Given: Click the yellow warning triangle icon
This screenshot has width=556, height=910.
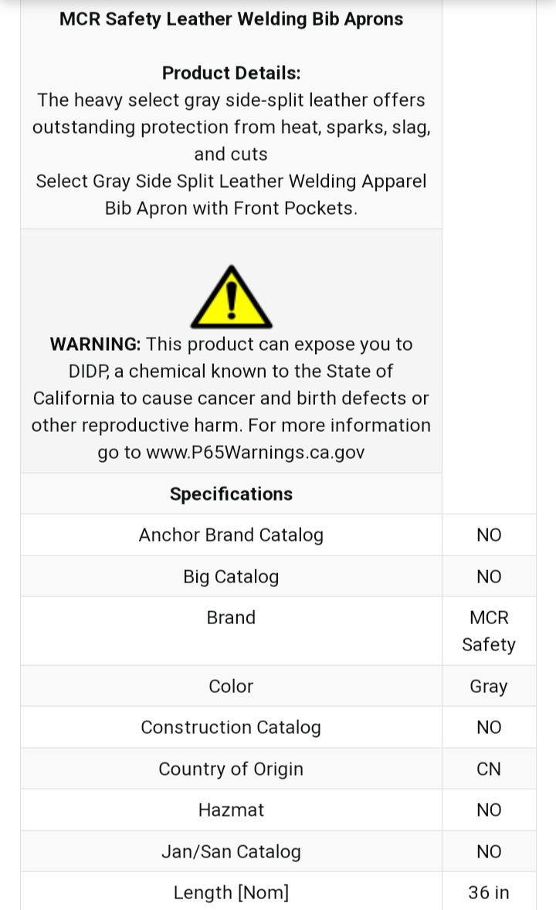Looking at the screenshot, I should click(x=231, y=298).
